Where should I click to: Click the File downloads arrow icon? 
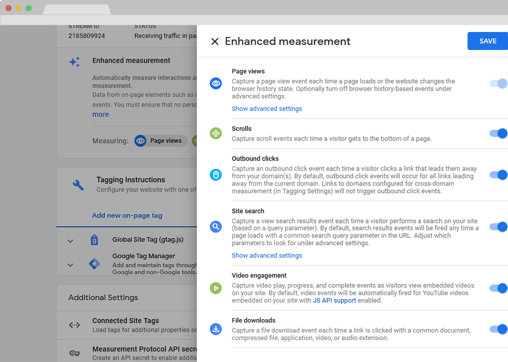tap(216, 329)
